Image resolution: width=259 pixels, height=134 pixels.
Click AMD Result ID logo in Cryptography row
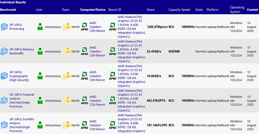(113, 76)
